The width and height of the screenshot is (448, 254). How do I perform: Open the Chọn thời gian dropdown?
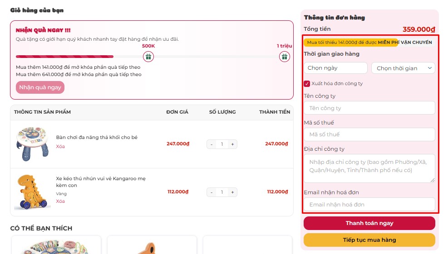403,68
